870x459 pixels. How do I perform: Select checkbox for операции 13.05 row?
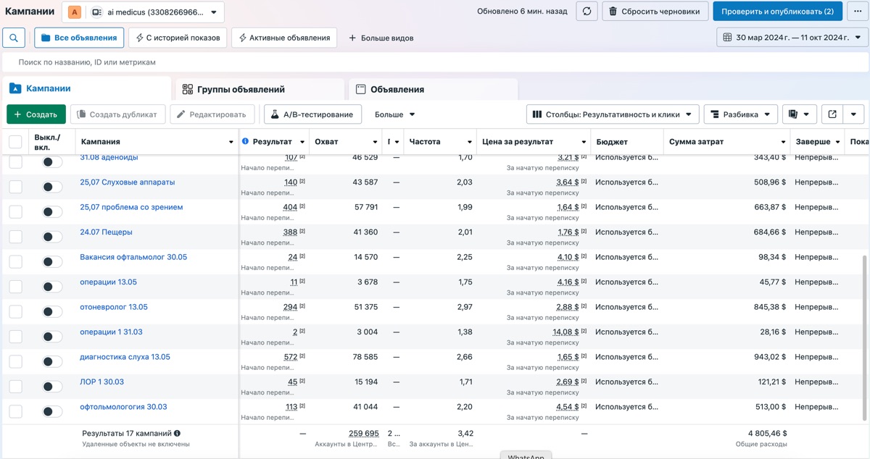(x=15, y=287)
